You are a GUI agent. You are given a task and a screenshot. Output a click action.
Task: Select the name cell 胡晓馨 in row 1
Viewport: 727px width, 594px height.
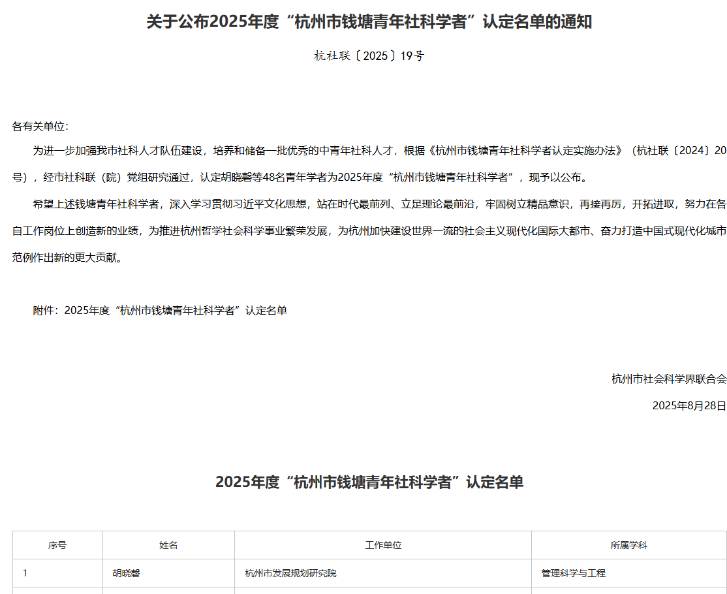pyautogui.click(x=127, y=573)
